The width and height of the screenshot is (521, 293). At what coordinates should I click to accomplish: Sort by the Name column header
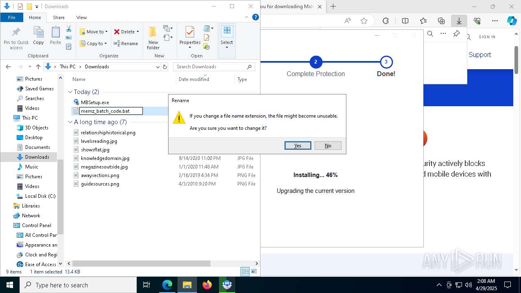pyautogui.click(x=79, y=79)
